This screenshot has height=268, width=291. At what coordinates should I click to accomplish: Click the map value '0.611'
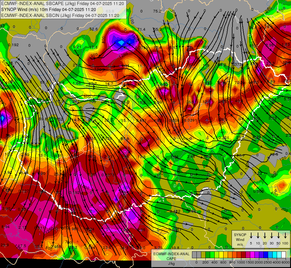click(39, 228)
